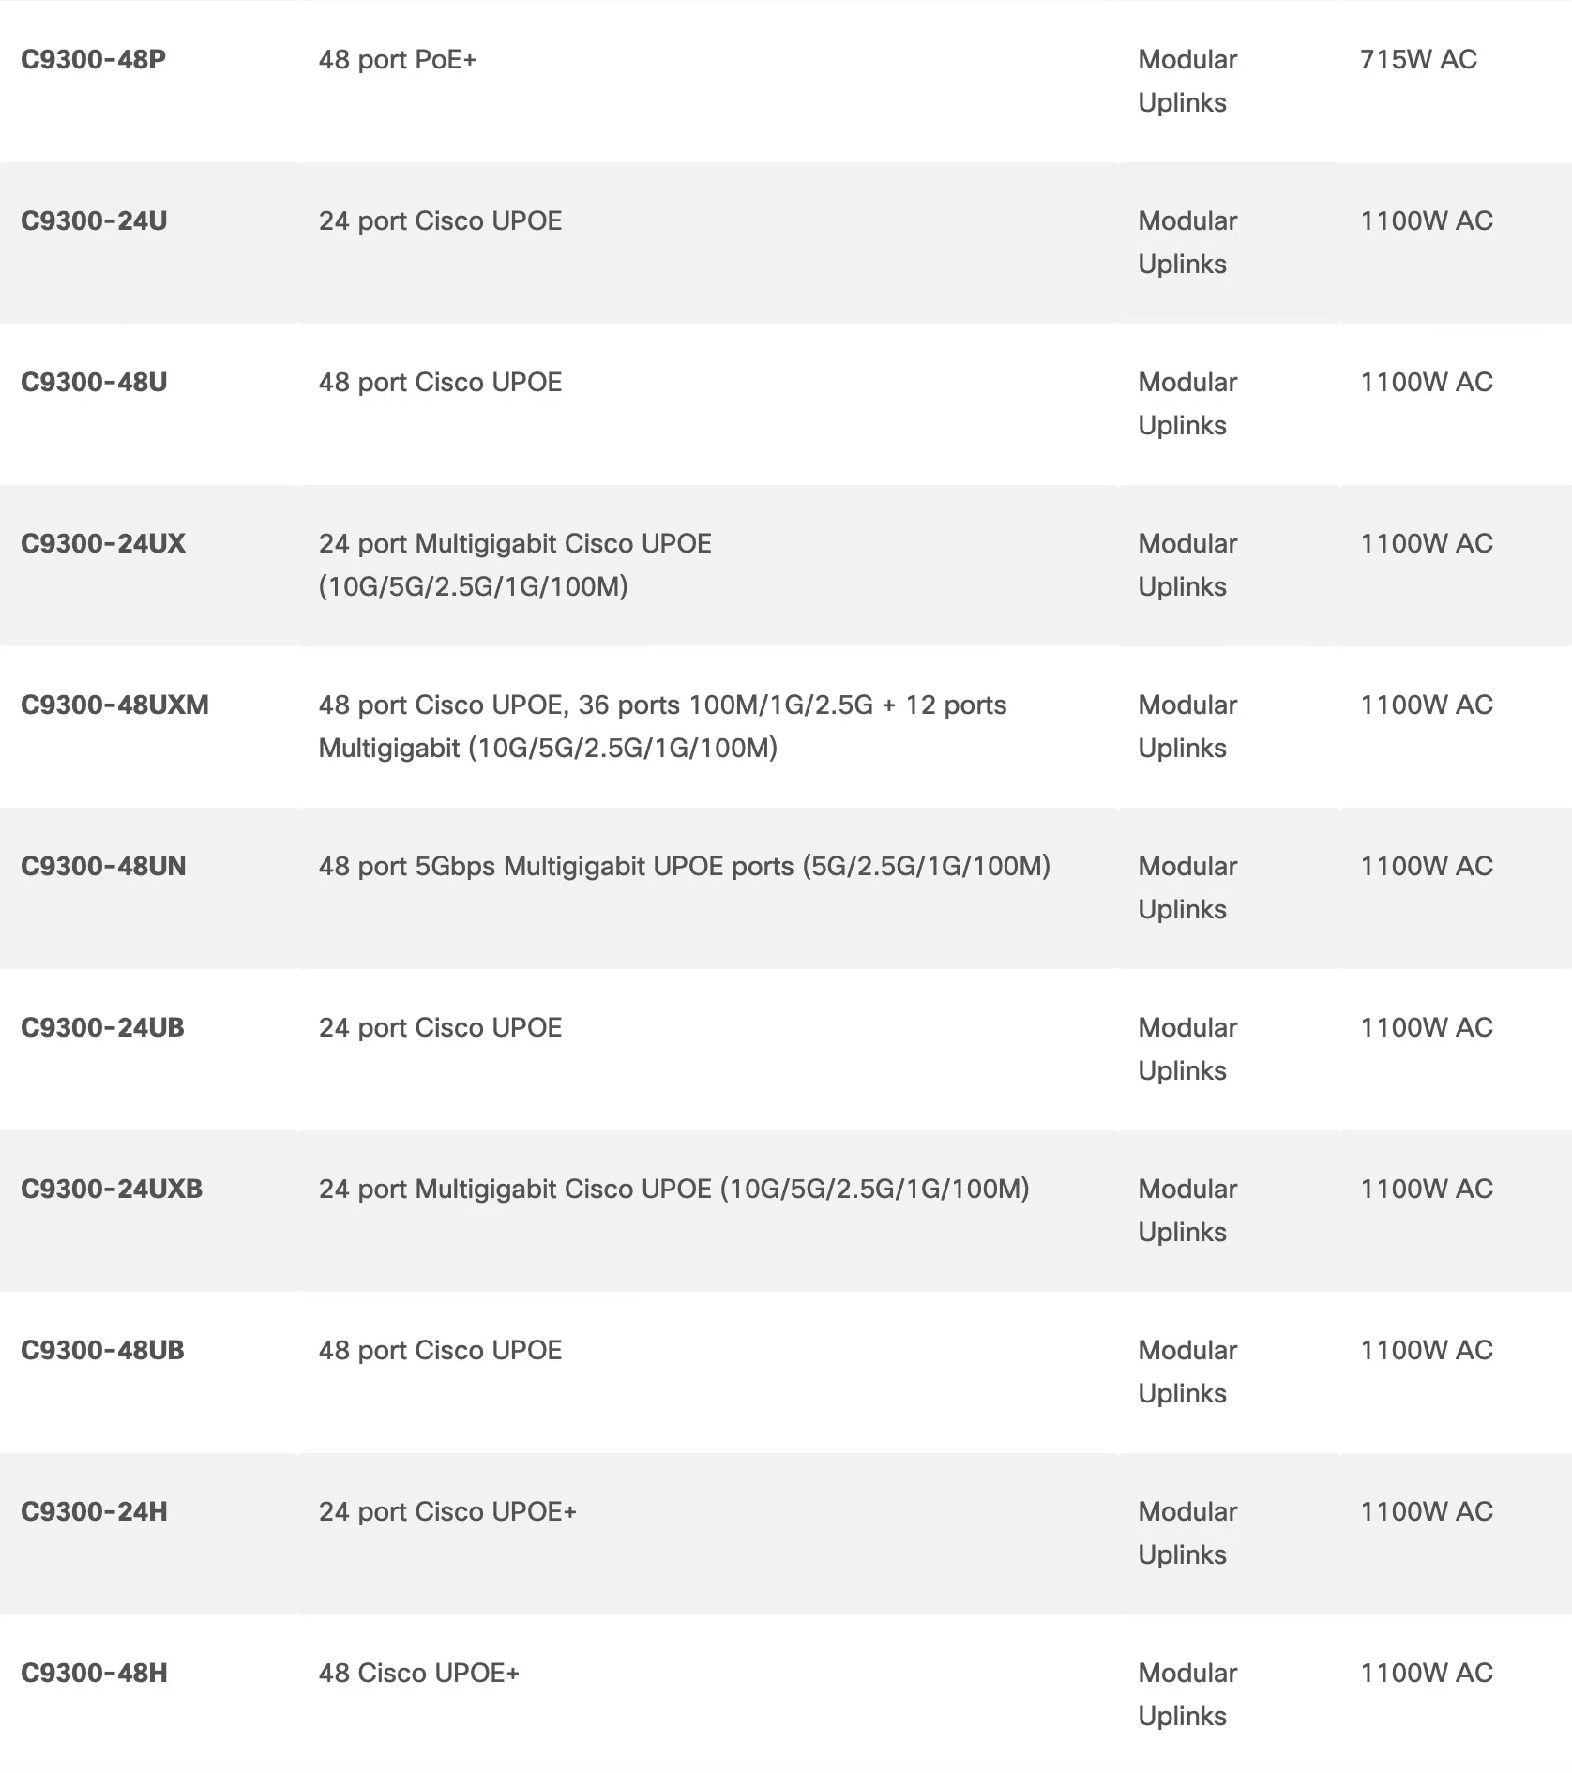
Task: Select the "48 port PoE+" description
Action: click(398, 60)
